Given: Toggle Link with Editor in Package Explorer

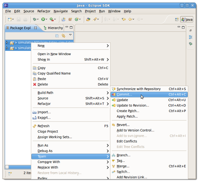Looking at the screenshot, I should point(63,36).
